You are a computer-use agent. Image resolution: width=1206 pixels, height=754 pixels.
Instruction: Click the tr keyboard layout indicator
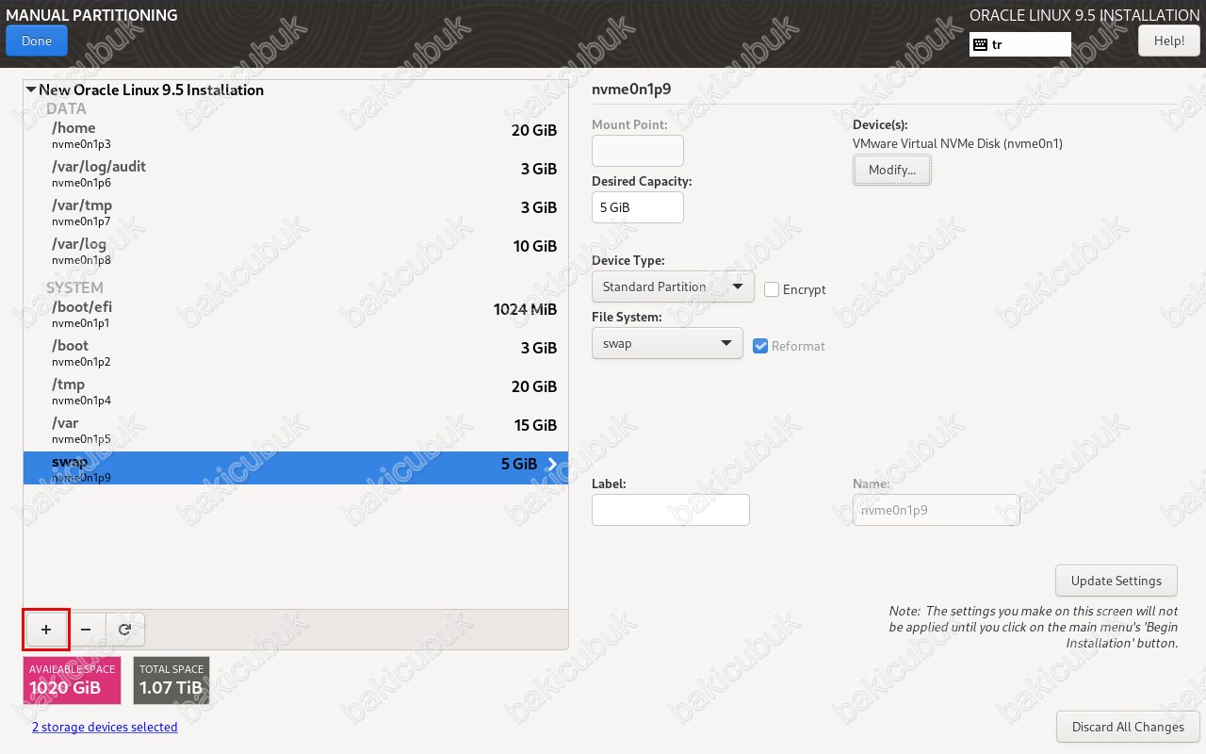[x=1020, y=44]
